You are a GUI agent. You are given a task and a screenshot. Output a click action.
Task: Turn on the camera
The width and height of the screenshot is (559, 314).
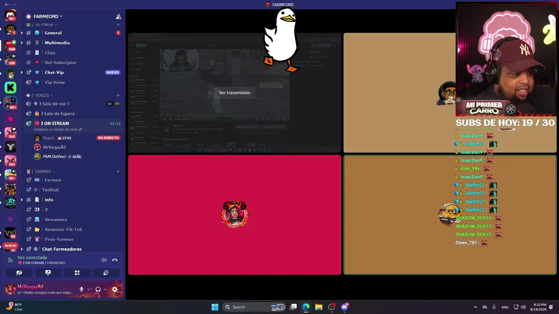pos(19,273)
